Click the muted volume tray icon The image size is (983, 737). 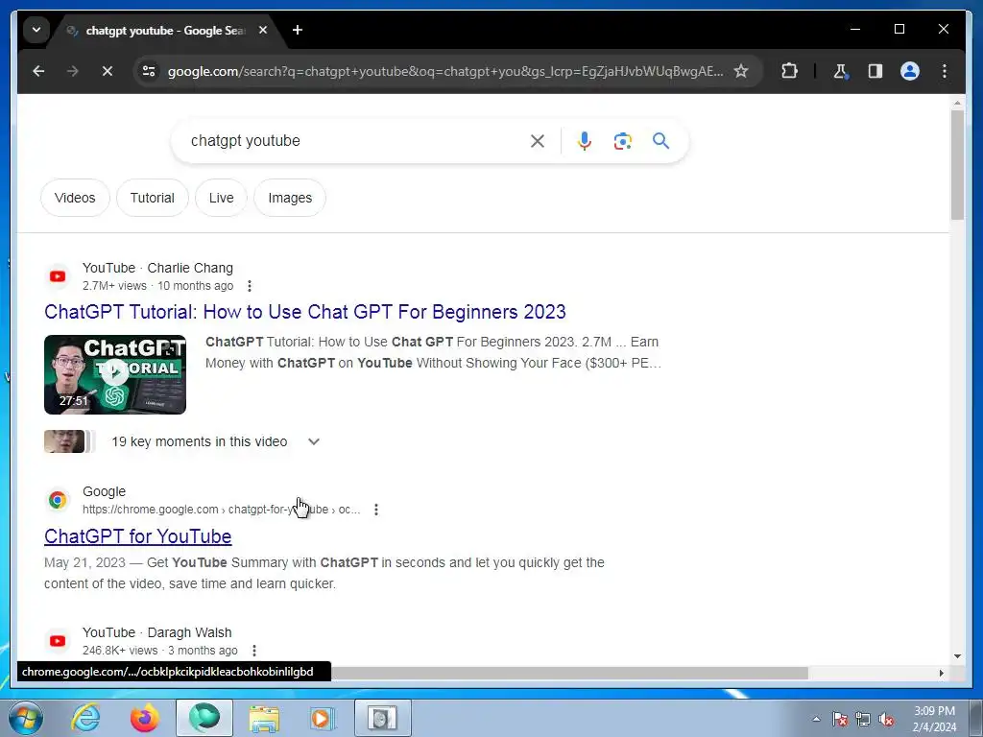[x=887, y=720]
